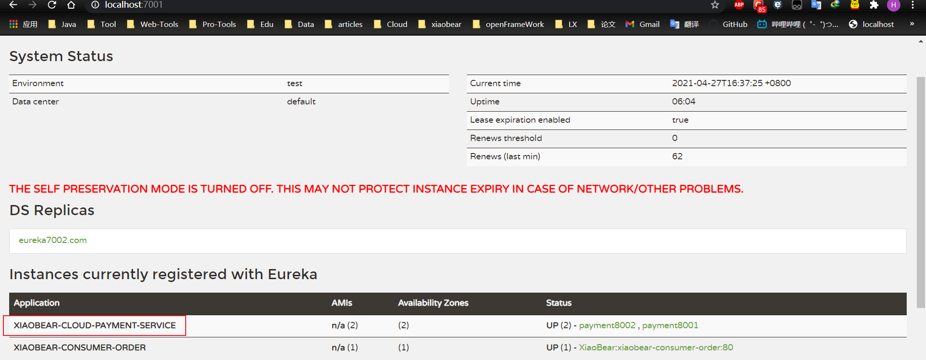The height and width of the screenshot is (360, 926).
Task: Expand the bookmarks overflow chevron
Action: pyautogui.click(x=912, y=24)
